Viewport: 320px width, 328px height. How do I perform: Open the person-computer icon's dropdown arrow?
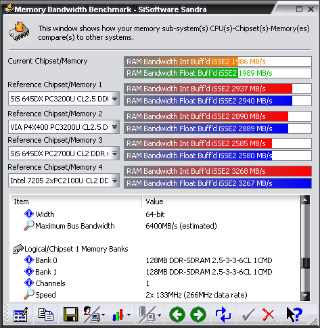point(103,314)
